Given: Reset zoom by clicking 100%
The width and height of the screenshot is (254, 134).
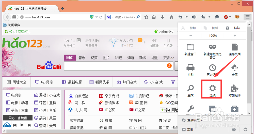Looking at the screenshot, I should point(213,36).
